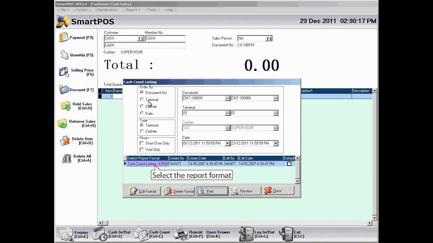Browse first Terminal 01 lookup

tap(227, 113)
